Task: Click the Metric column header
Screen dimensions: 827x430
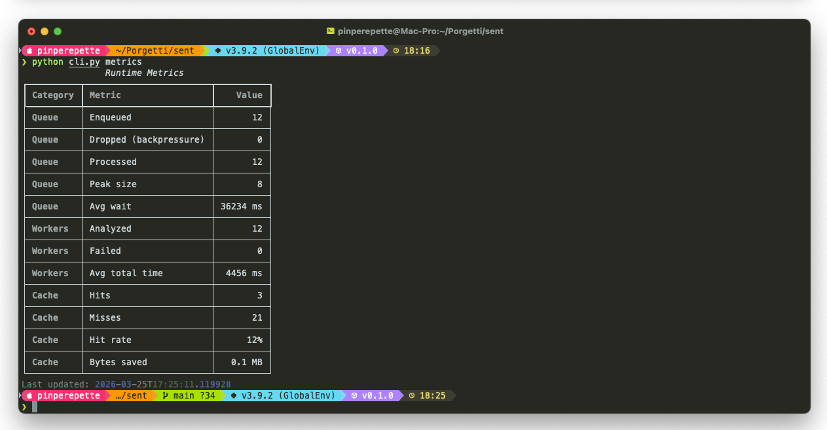Action: point(105,95)
